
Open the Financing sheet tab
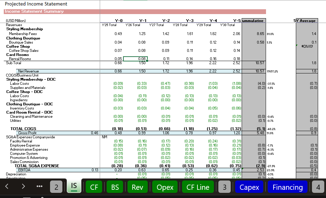point(287,187)
